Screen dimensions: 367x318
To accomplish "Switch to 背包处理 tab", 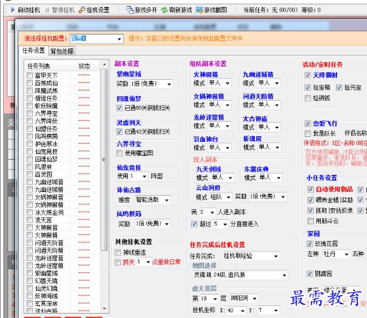I will 62,51.
